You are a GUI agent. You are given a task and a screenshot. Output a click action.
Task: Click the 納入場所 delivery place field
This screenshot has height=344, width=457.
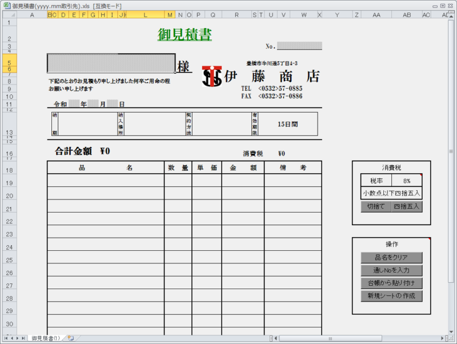154,124
